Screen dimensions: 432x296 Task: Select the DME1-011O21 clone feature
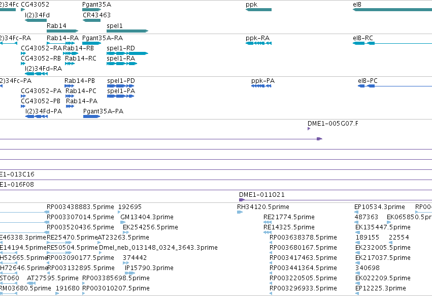click(336, 200)
